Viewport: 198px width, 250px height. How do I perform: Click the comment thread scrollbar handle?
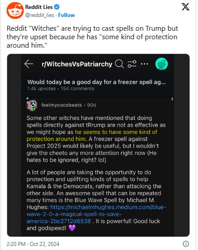tap(172, 99)
